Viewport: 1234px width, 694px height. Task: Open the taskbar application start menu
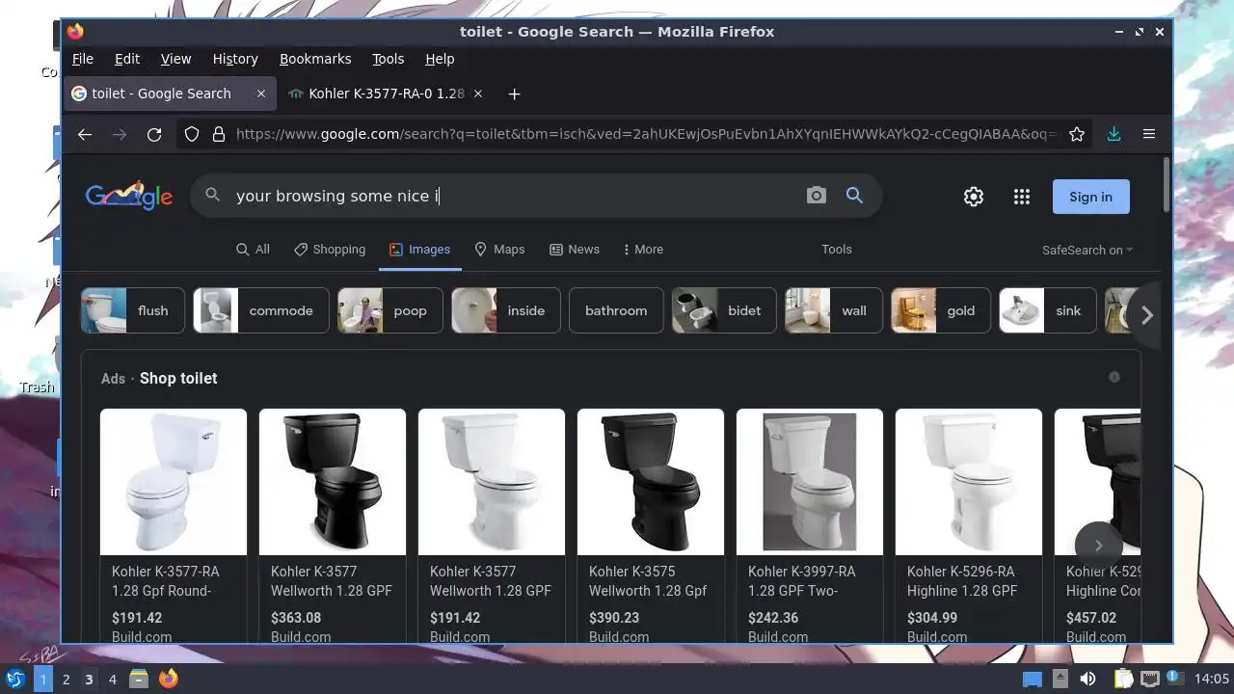point(14,679)
